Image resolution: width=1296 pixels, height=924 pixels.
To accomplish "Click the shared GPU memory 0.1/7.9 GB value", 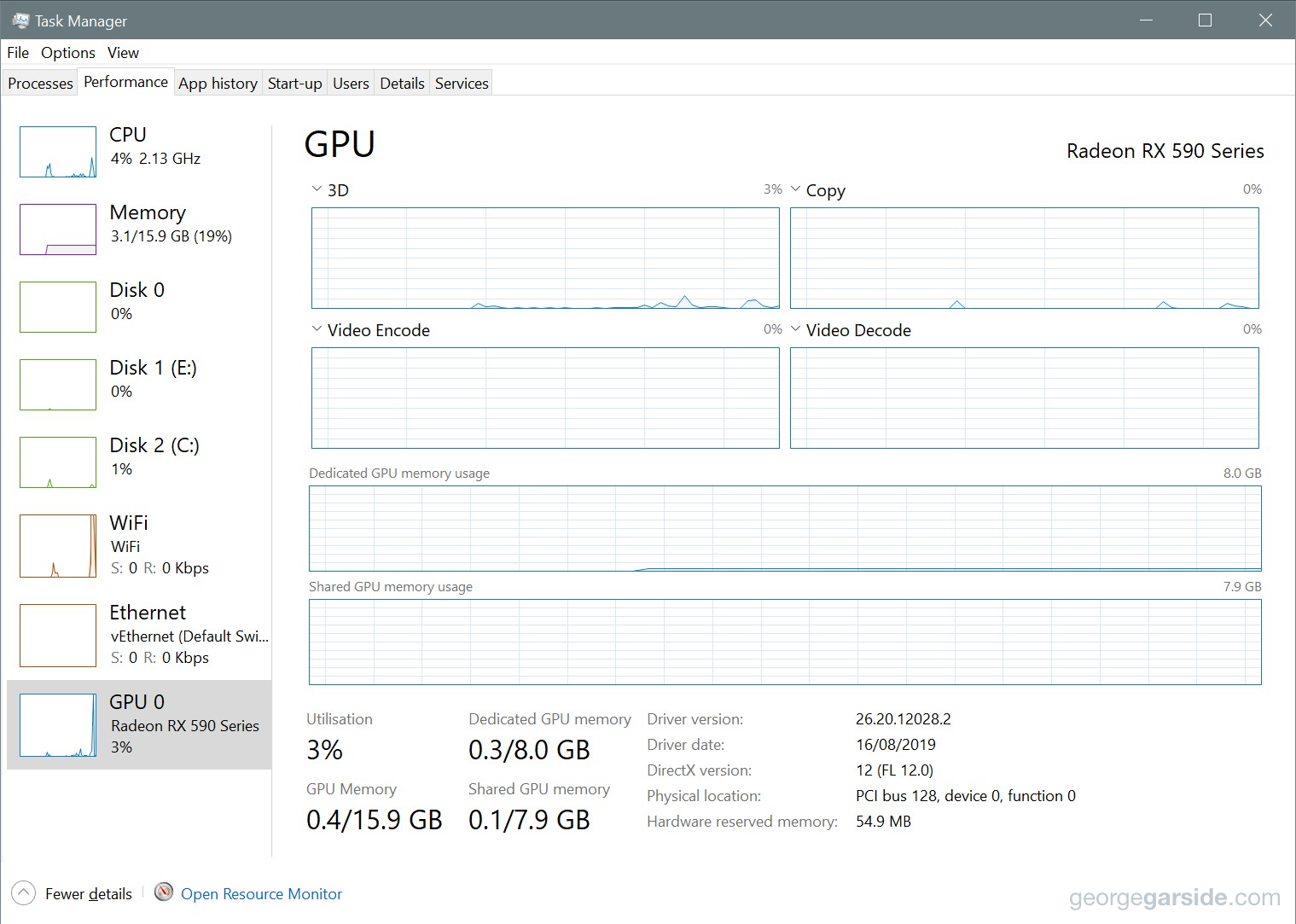I will pyautogui.click(x=529, y=820).
